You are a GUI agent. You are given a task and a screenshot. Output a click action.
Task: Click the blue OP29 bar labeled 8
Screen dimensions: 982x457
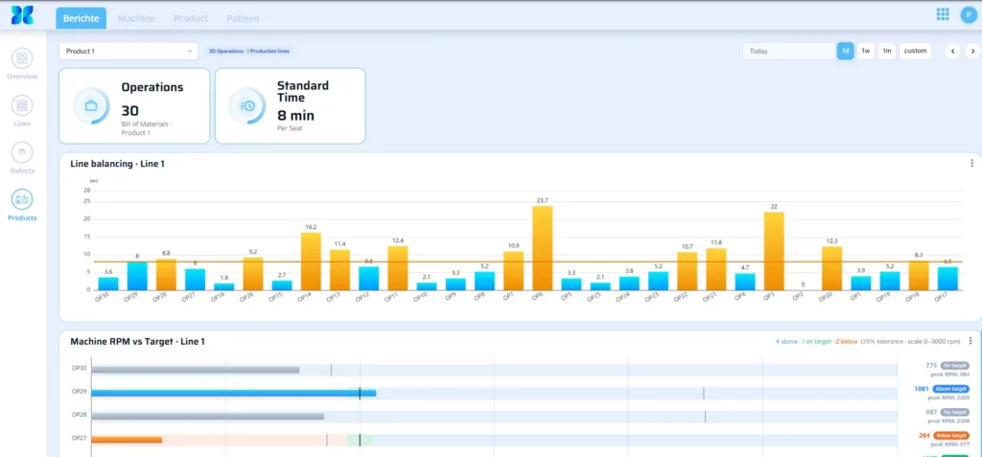137,276
